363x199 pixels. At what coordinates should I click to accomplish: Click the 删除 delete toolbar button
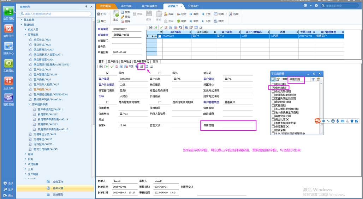(125, 21)
